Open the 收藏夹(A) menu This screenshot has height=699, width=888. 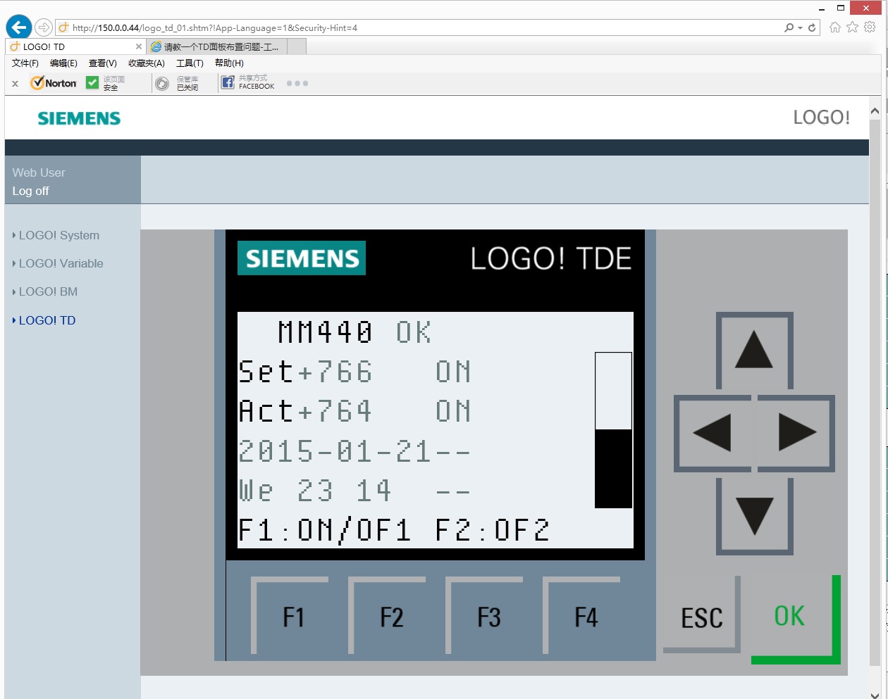click(147, 63)
